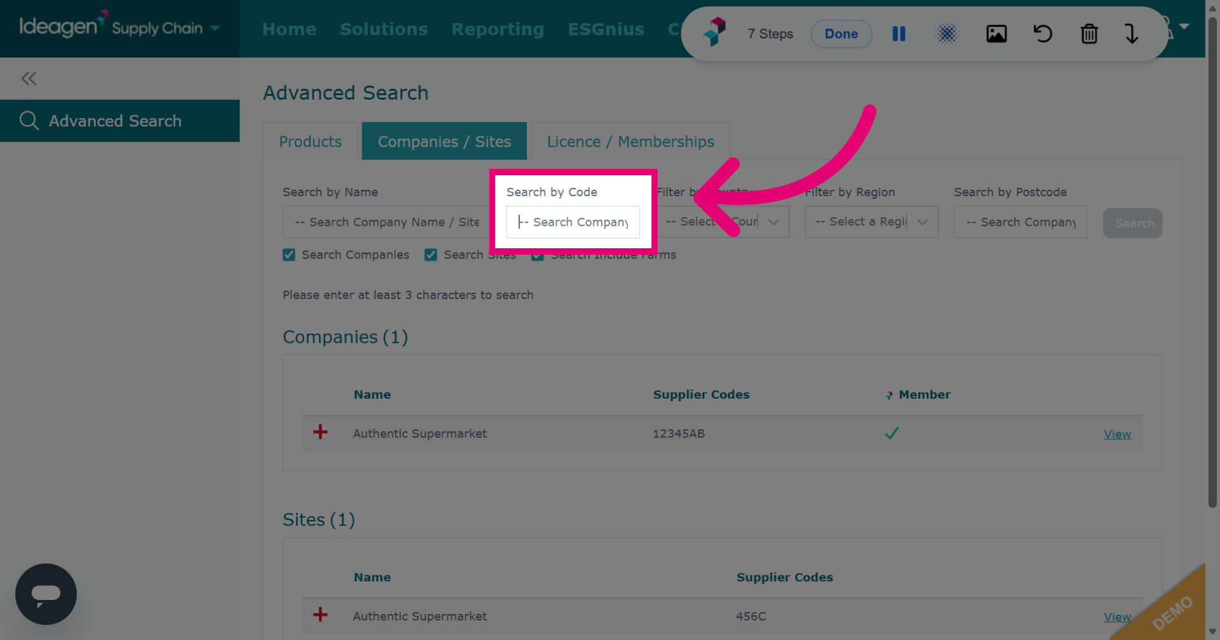Click supplier code 12345AB

tap(679, 434)
